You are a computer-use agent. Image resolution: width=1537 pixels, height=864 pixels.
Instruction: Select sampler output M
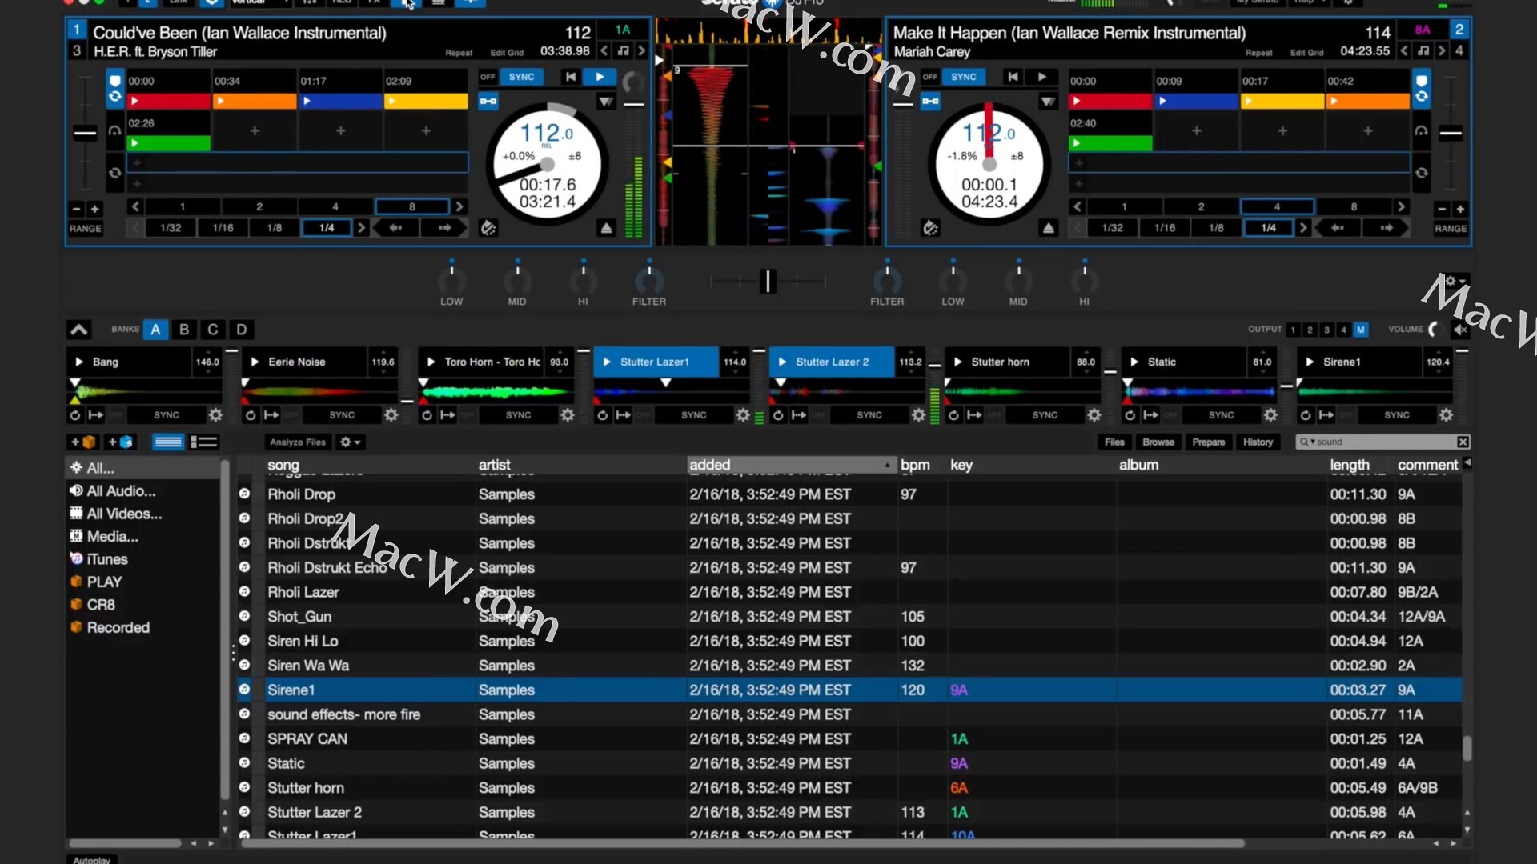[x=1361, y=330]
